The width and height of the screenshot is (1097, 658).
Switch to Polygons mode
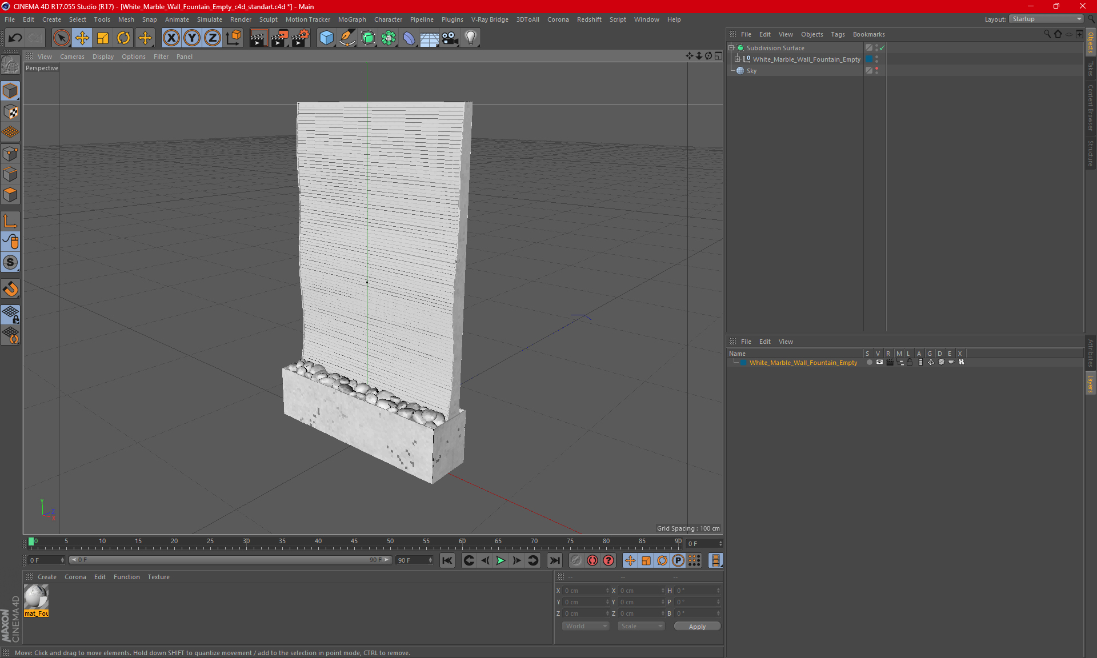coord(11,195)
